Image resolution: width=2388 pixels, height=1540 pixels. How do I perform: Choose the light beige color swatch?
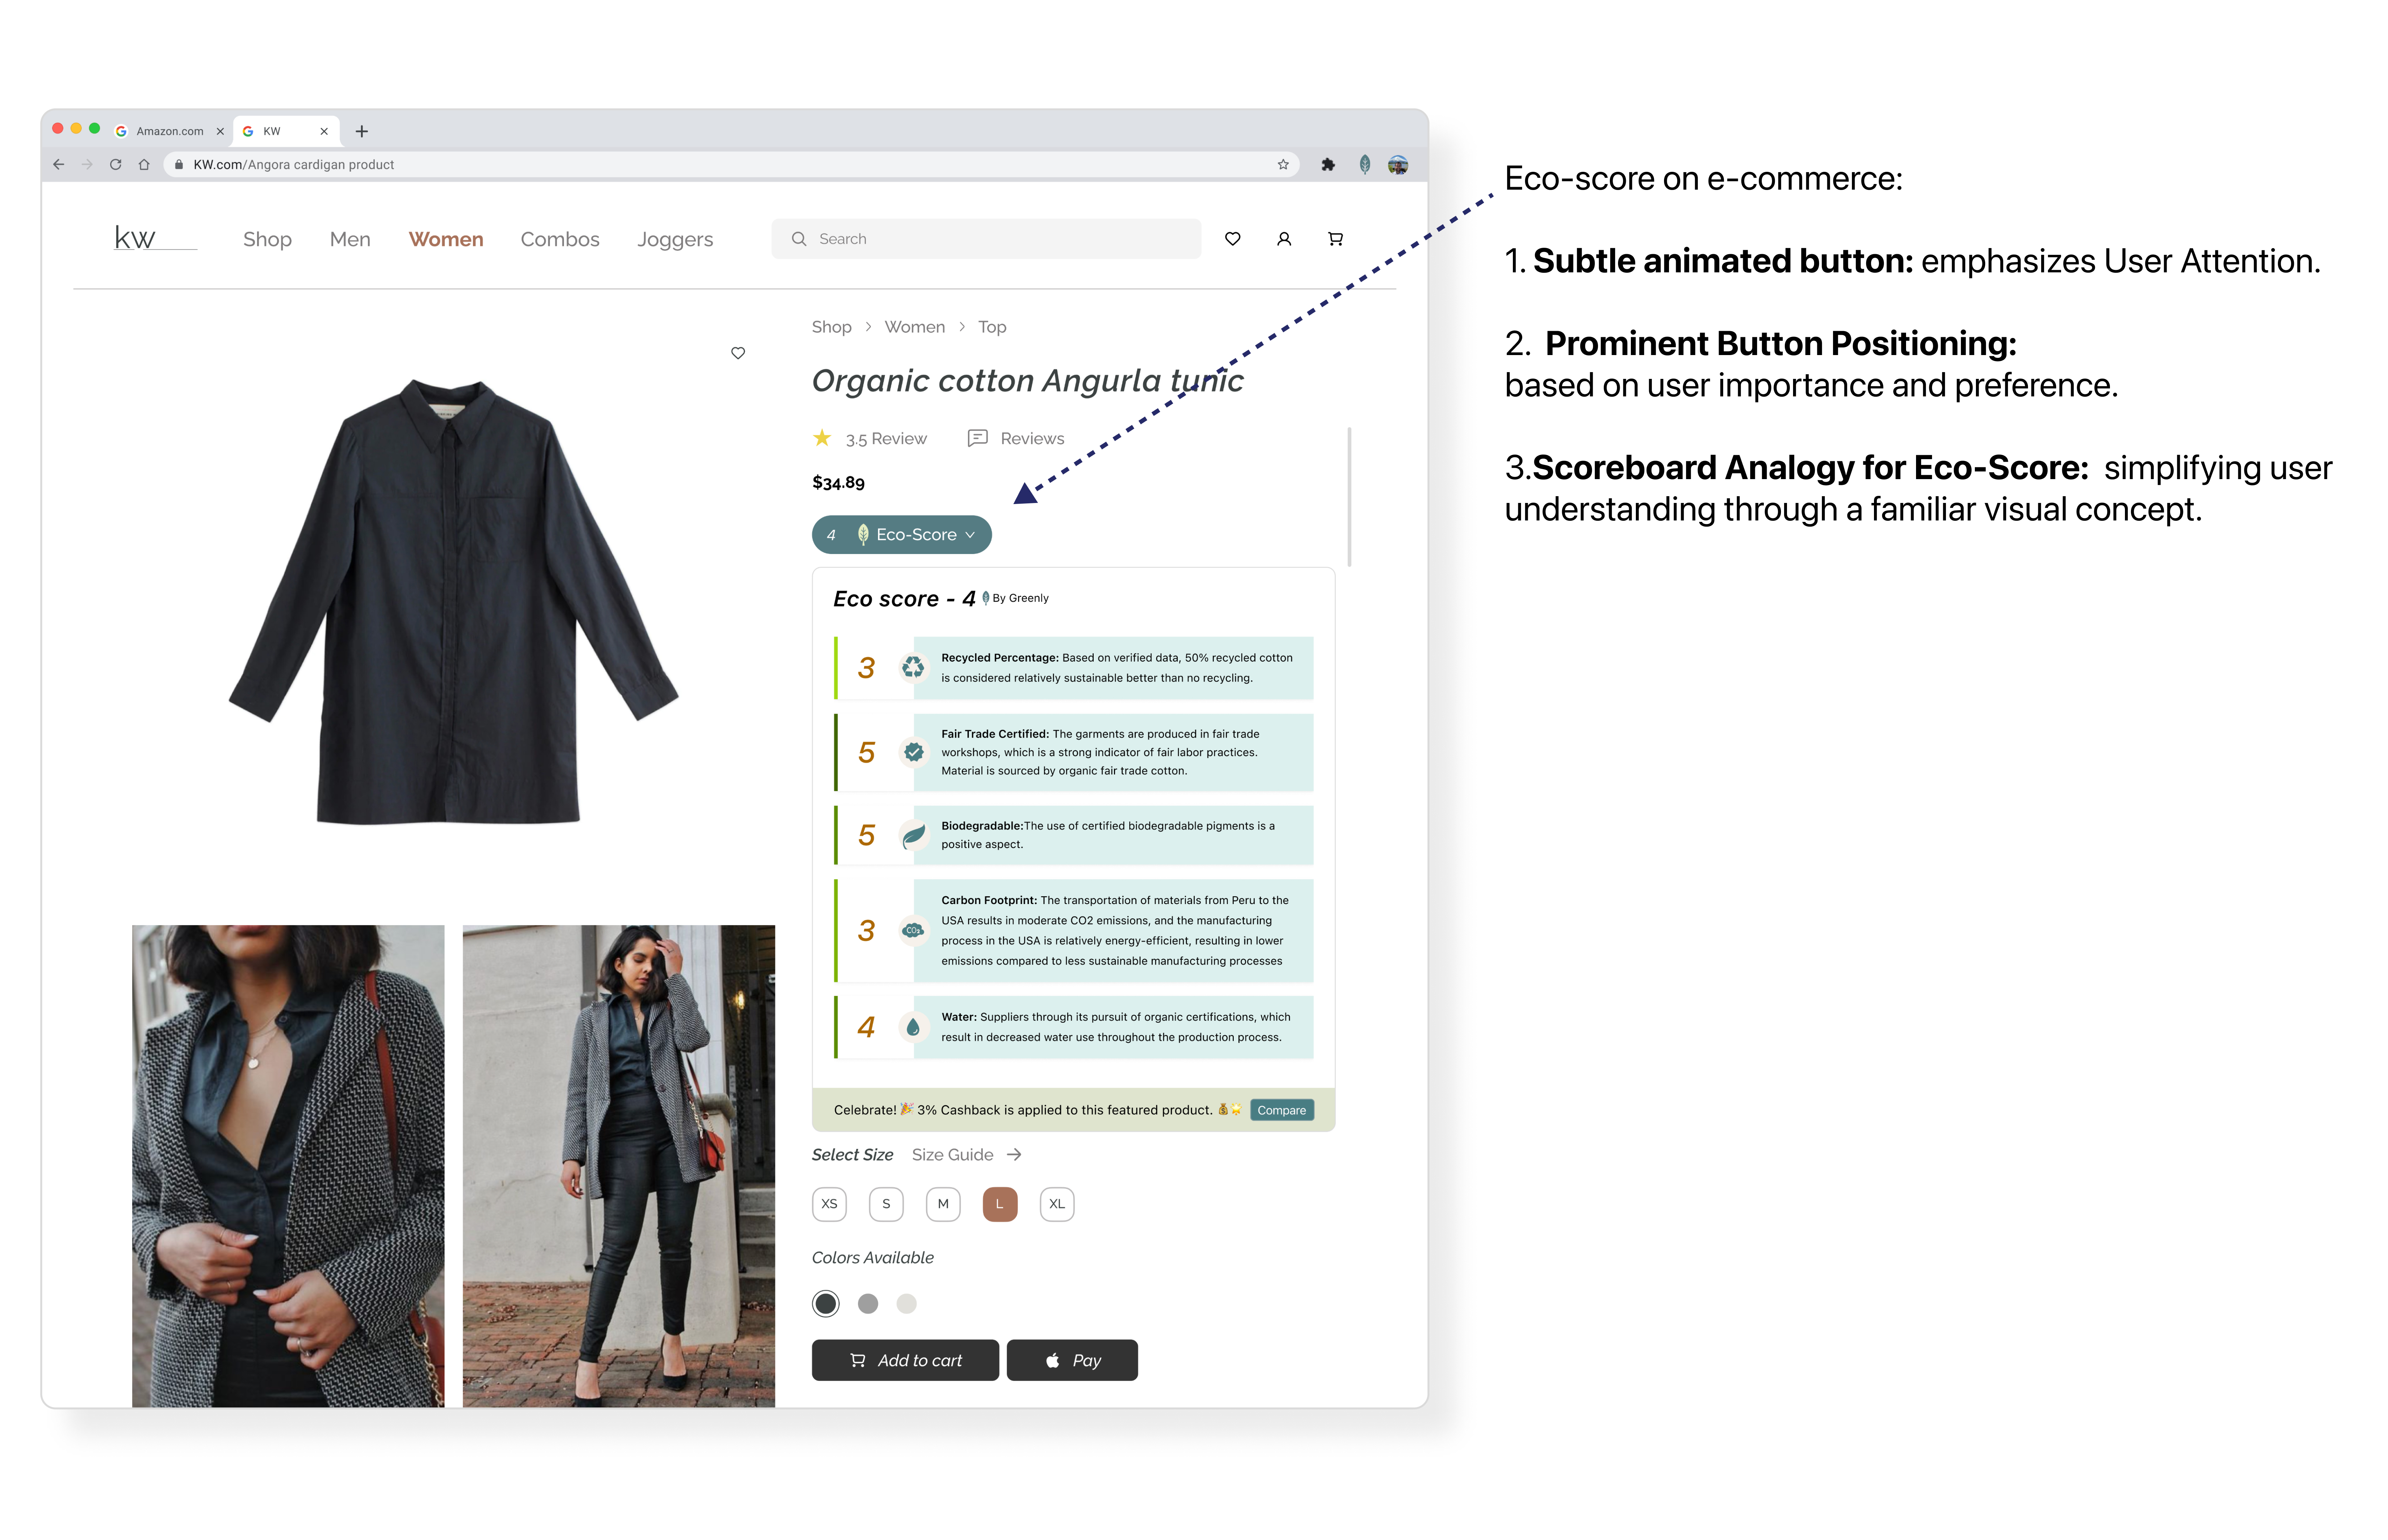tap(907, 1304)
